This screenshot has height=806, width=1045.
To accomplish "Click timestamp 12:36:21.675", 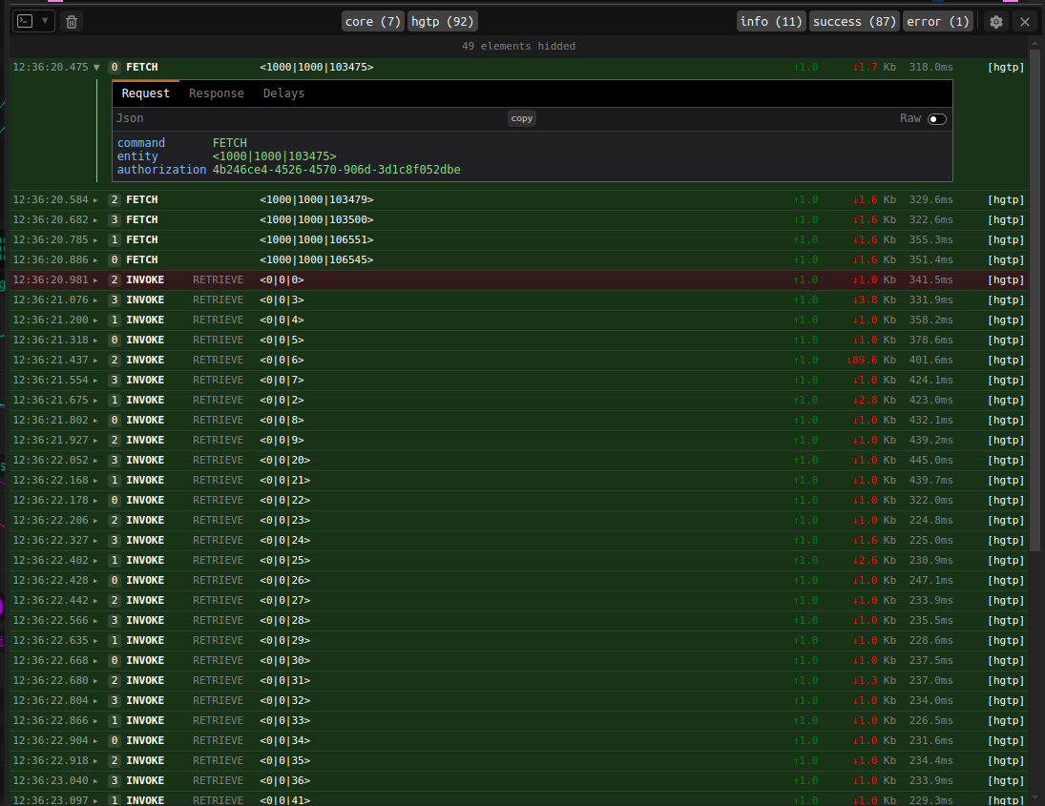I will pyautogui.click(x=51, y=400).
